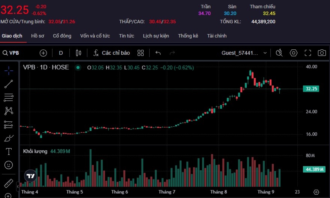The width and height of the screenshot is (330, 198).
Task: Take a chart snapshot with camera icon
Action: coord(322,53)
